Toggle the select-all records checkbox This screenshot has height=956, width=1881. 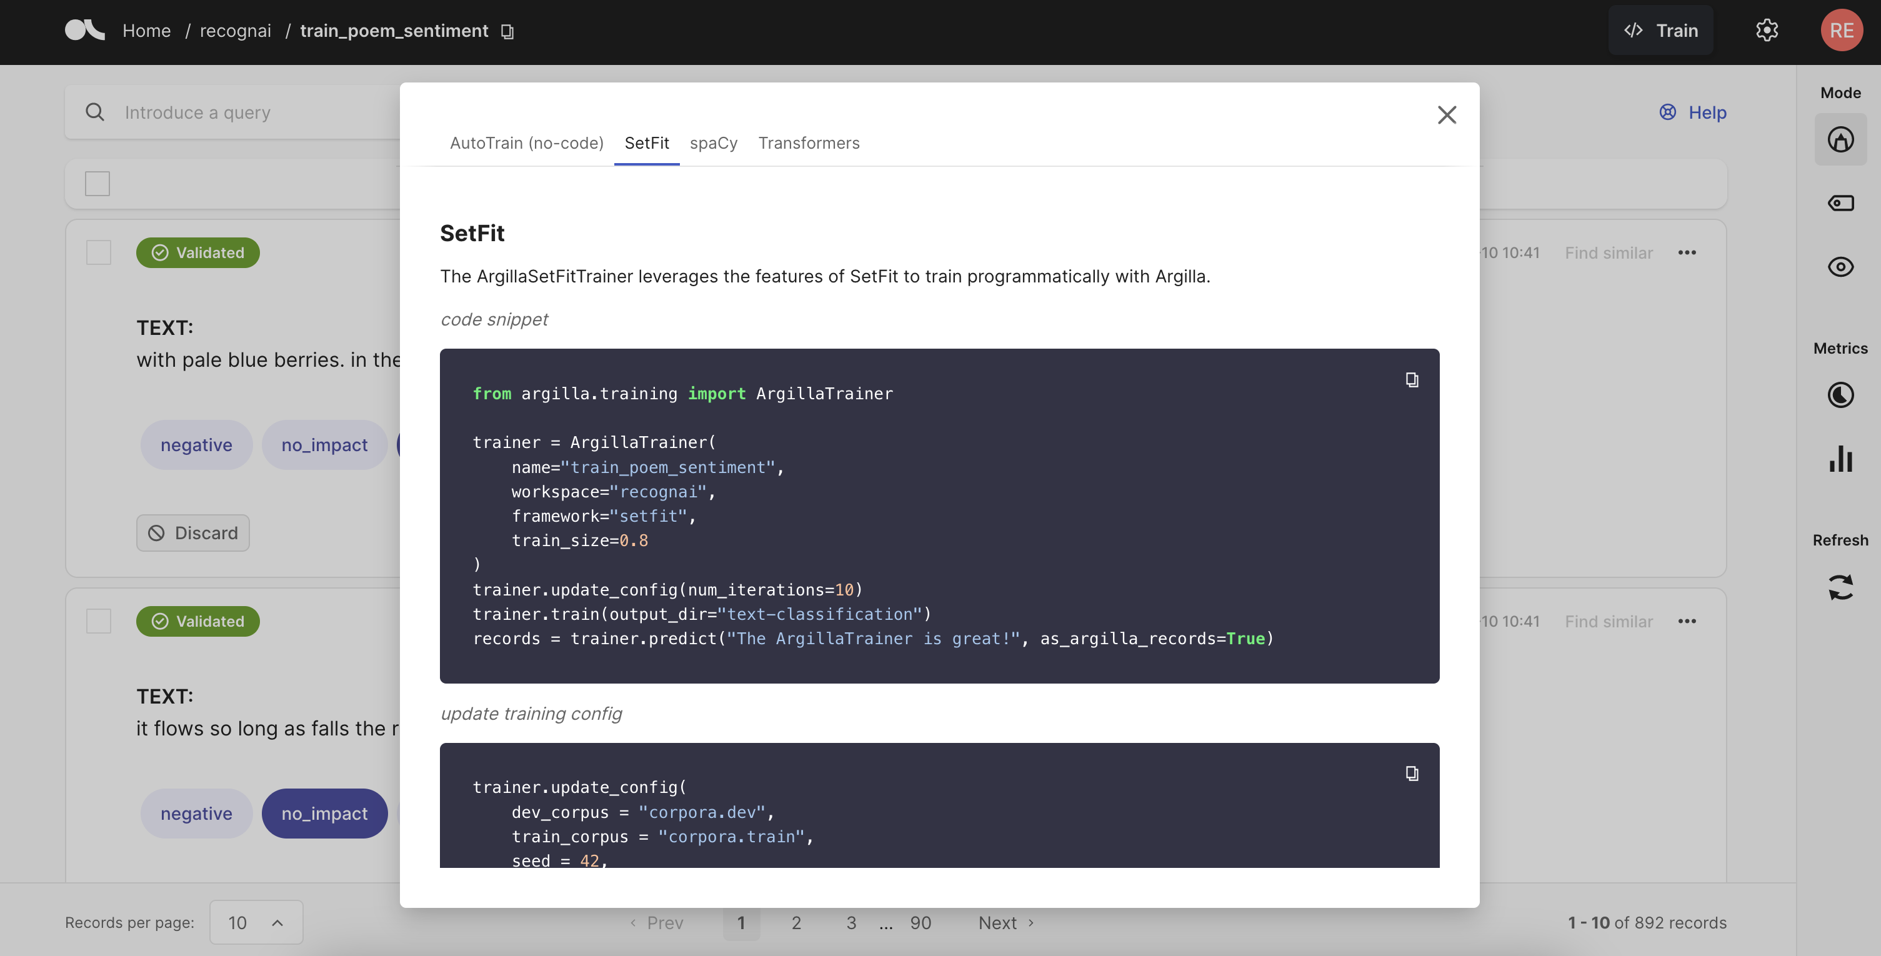[97, 183]
